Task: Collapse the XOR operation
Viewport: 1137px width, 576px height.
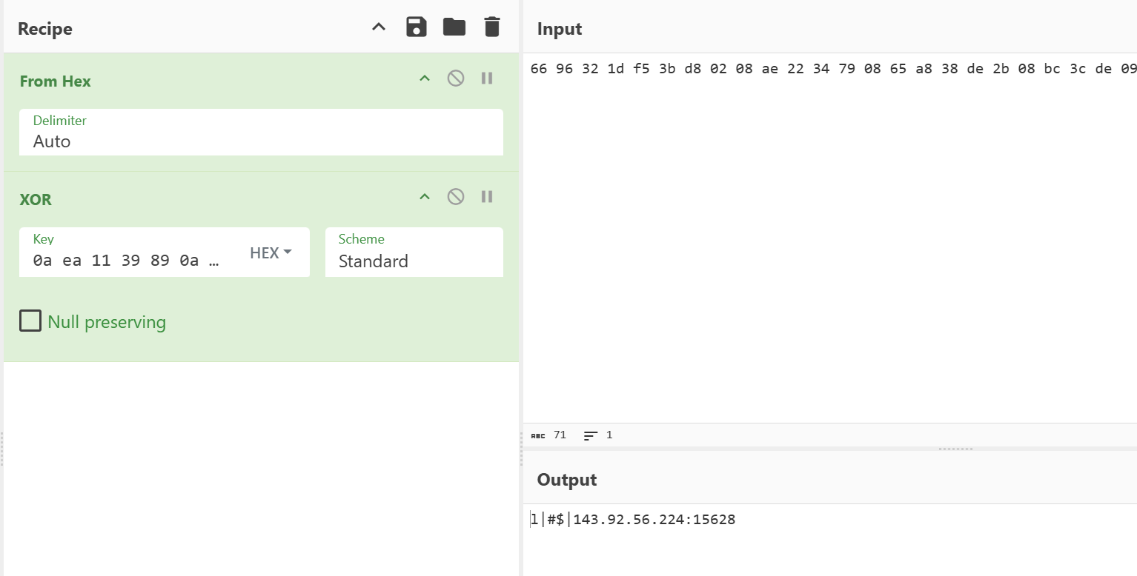Action: (425, 196)
